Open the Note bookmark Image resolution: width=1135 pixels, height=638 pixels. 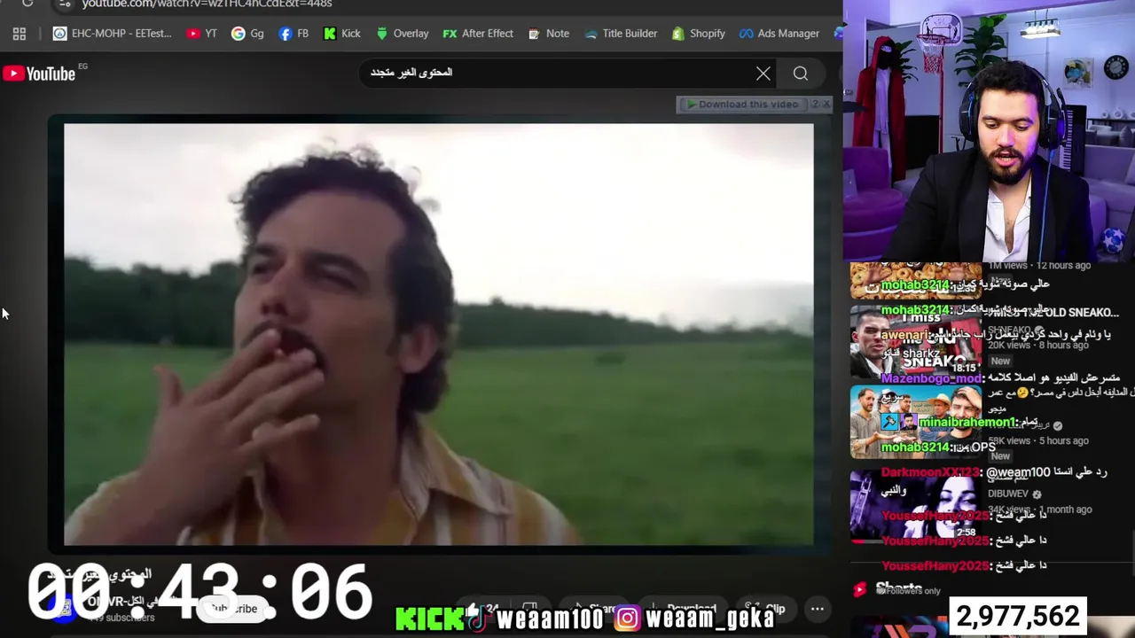(x=549, y=34)
